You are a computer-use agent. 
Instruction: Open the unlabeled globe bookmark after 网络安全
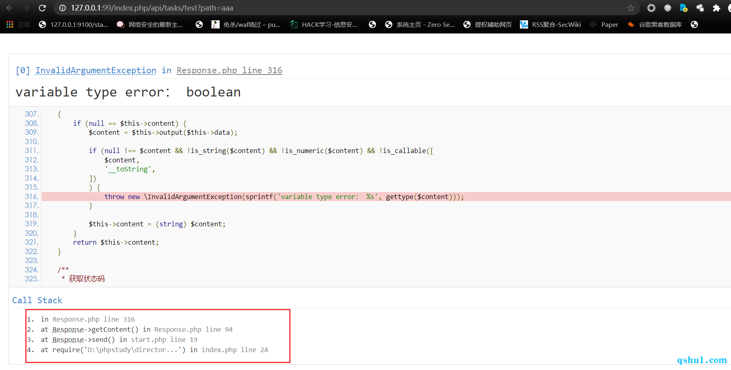coord(199,24)
